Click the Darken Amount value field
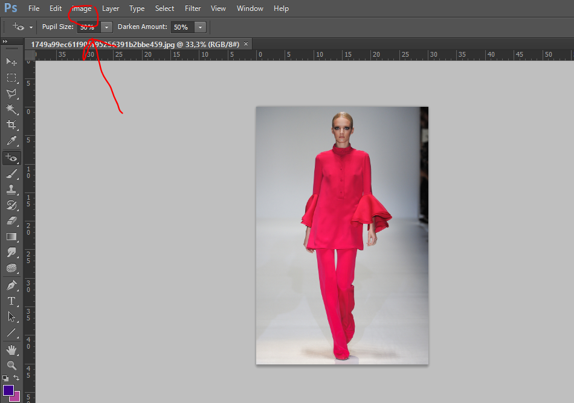 (183, 27)
